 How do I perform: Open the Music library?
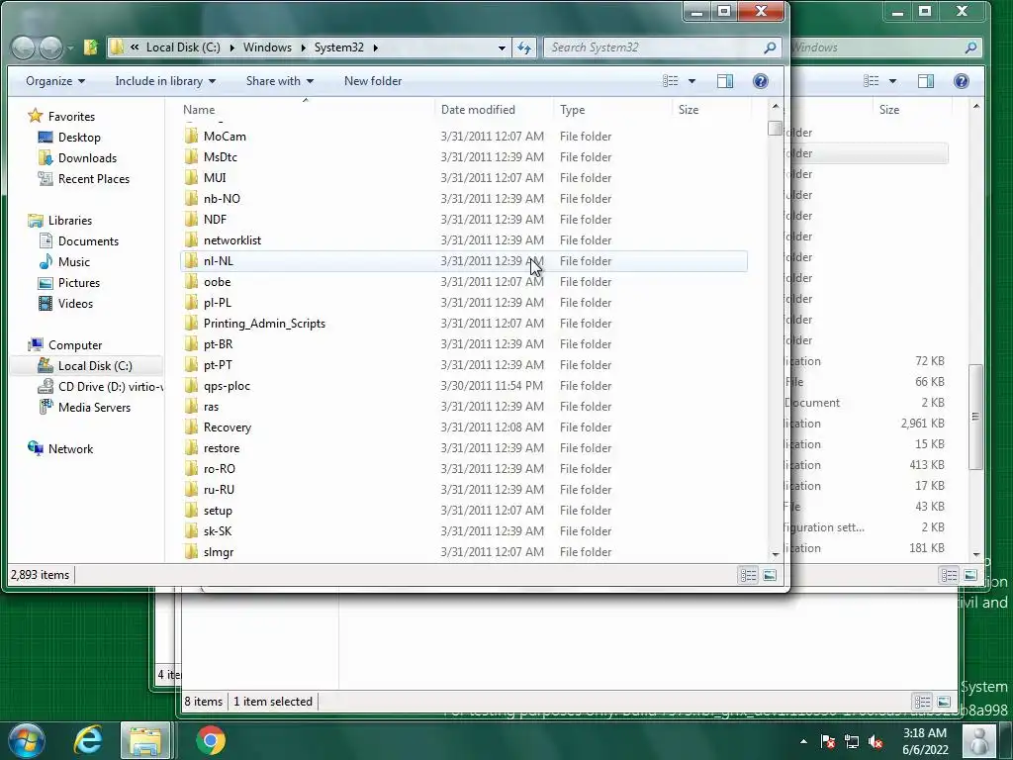point(73,261)
